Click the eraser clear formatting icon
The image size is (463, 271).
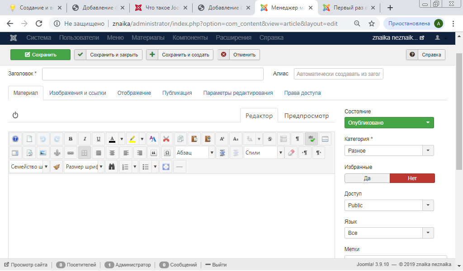[x=291, y=153]
